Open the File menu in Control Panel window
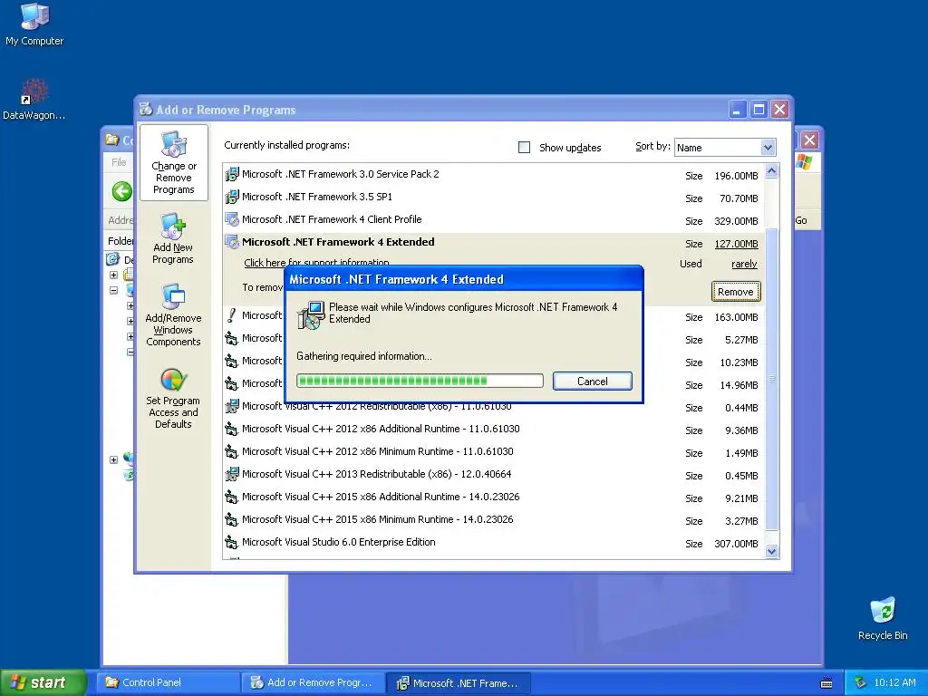Screen dimensions: 928x696 click(119, 162)
